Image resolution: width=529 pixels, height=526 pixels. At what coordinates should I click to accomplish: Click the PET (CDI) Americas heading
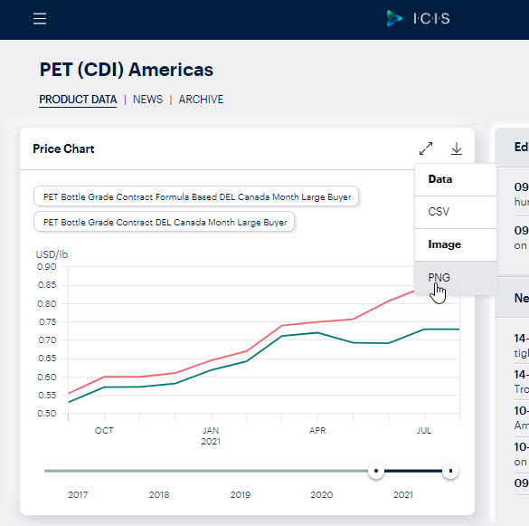tap(127, 70)
